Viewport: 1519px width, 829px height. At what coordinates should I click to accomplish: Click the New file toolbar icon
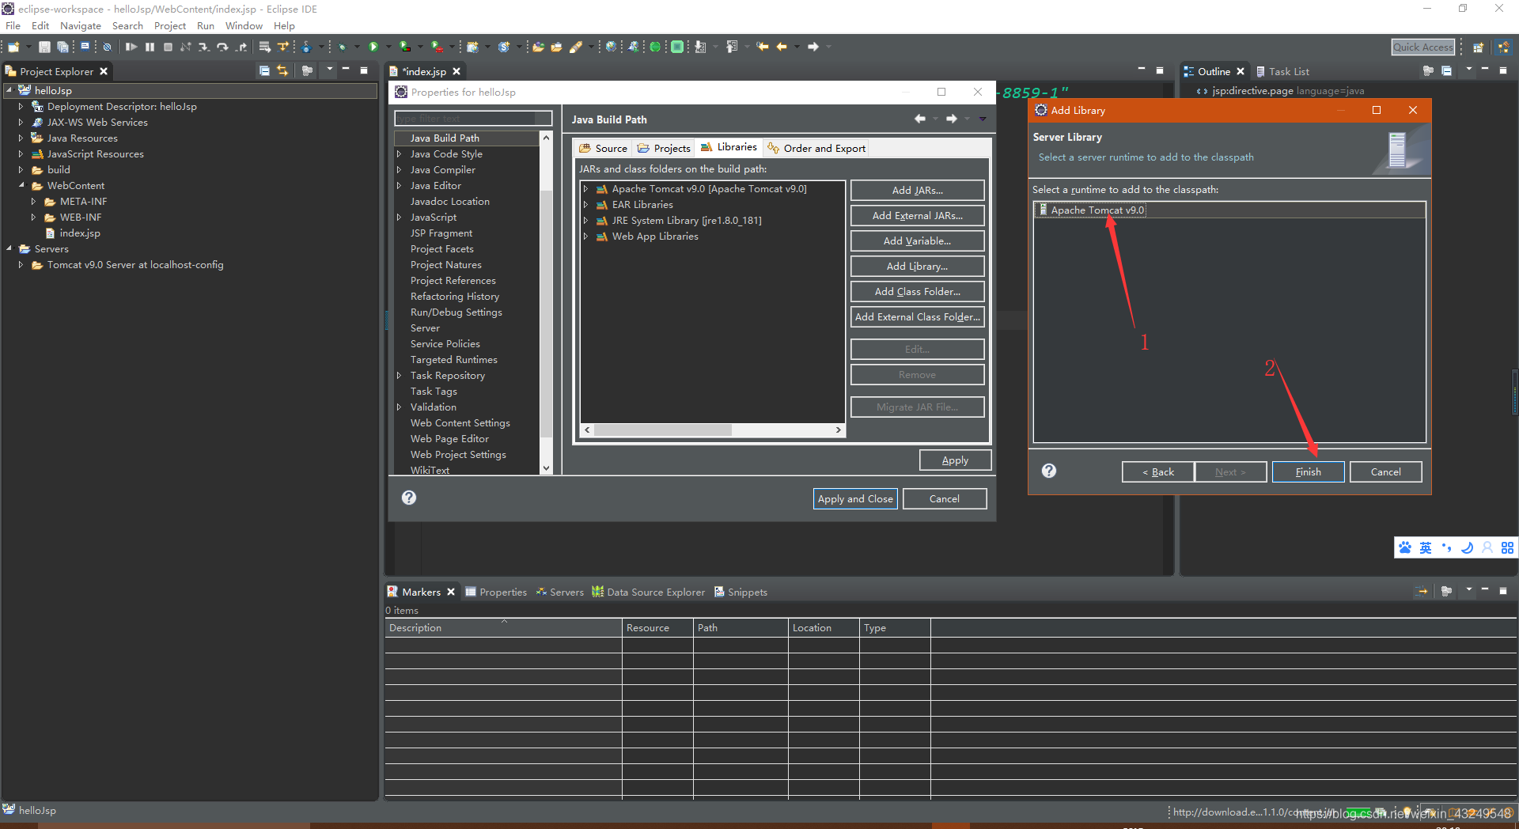pyautogui.click(x=13, y=47)
